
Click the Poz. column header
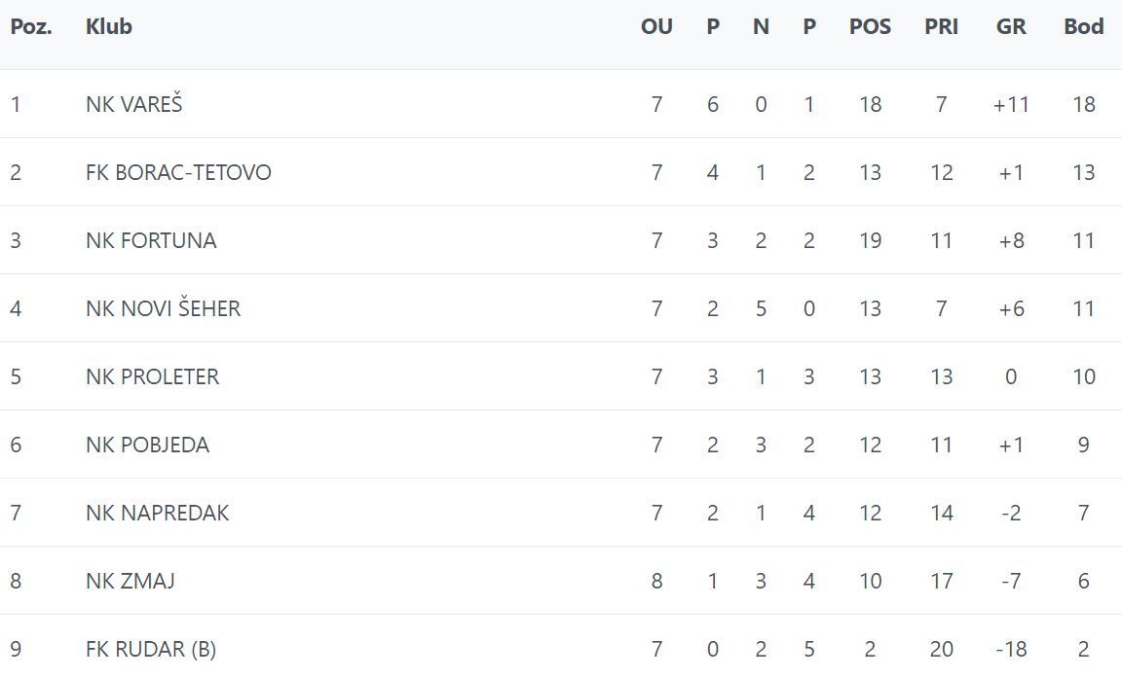pos(30,27)
